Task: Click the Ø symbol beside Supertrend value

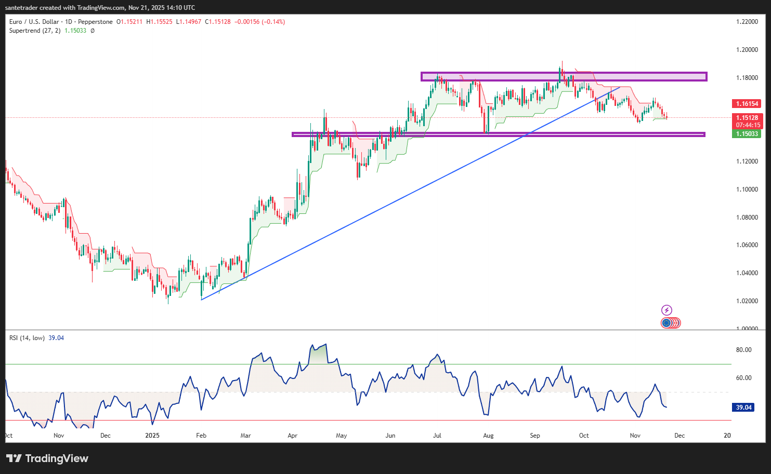Action: point(93,31)
